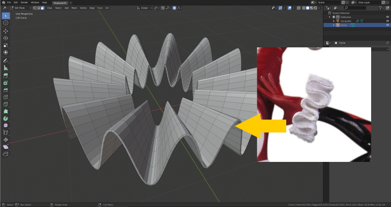Open the Vertex menu

83,8
